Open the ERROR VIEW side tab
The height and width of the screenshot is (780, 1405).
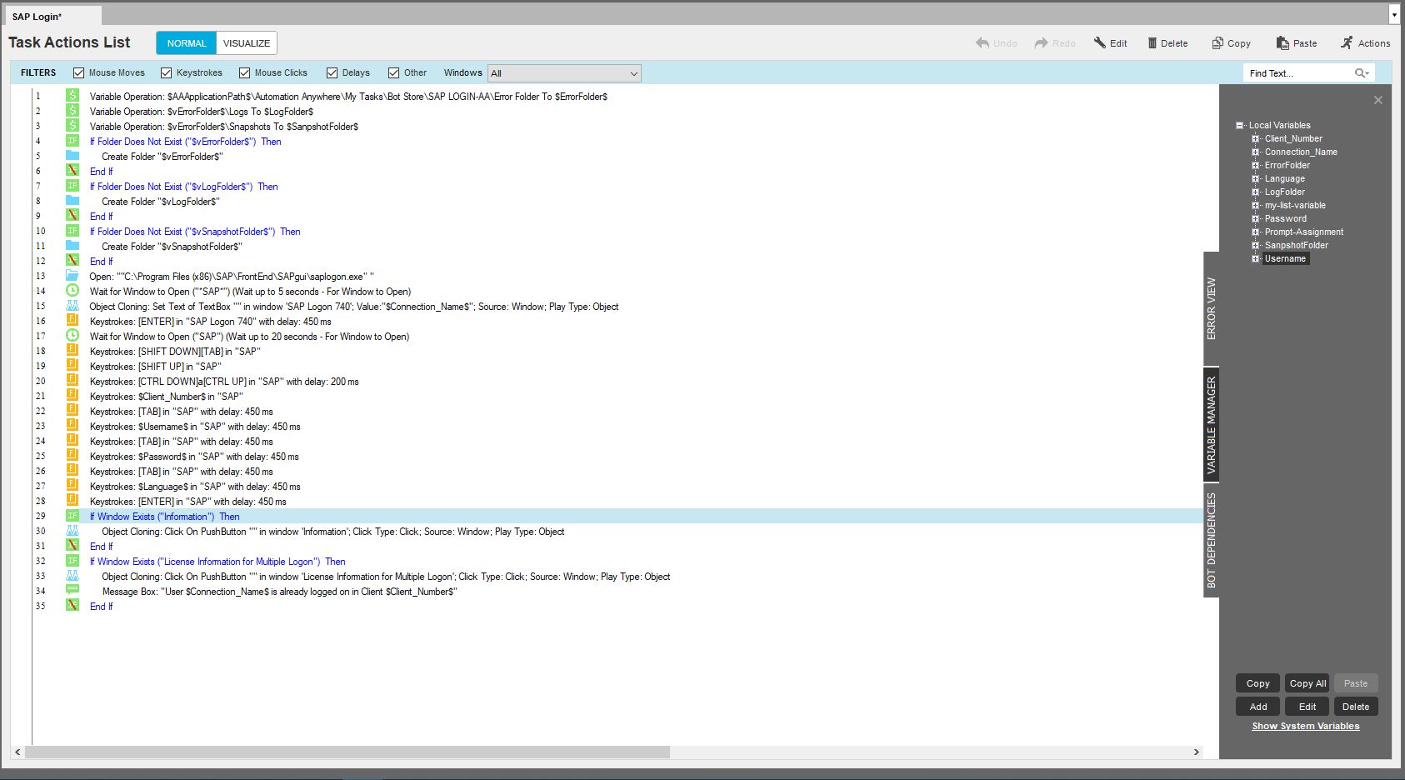coord(1212,308)
